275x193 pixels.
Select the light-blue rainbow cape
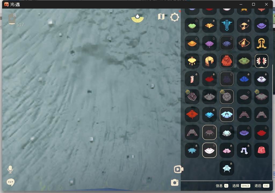coord(227,114)
